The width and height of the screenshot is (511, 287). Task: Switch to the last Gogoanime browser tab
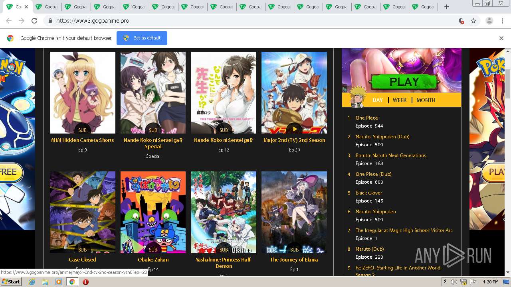pos(424,7)
